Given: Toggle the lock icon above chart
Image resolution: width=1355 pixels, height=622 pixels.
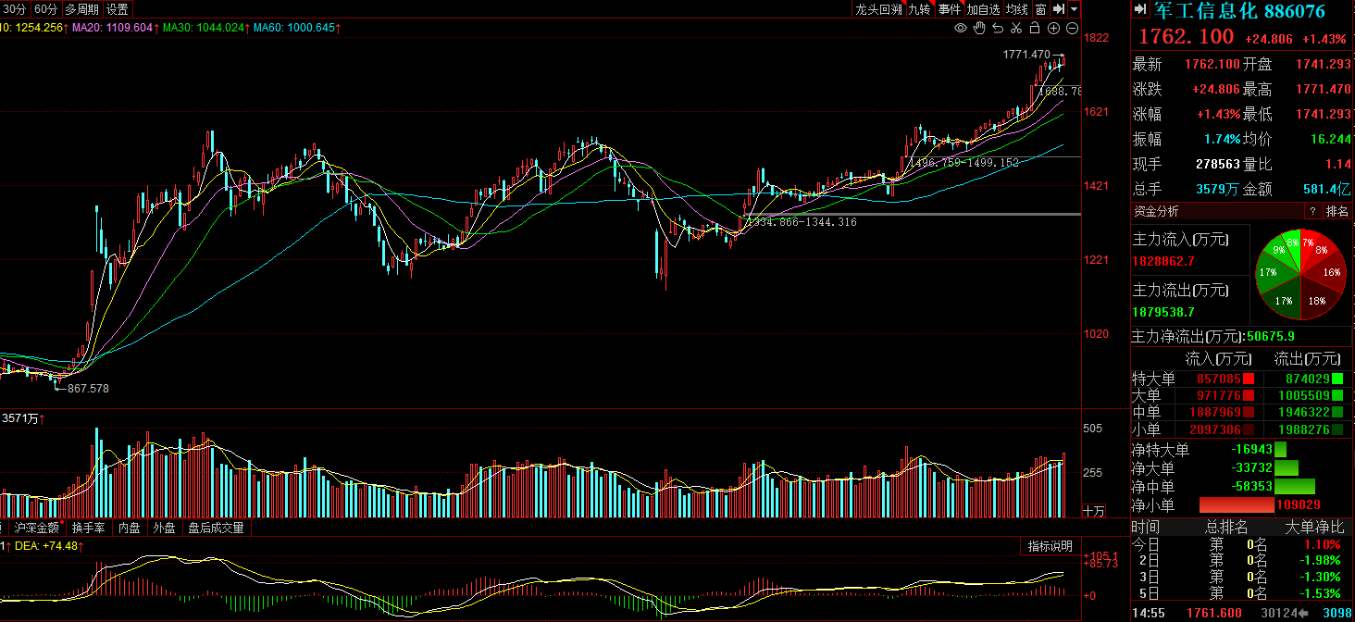Looking at the screenshot, I should click(x=1035, y=29).
